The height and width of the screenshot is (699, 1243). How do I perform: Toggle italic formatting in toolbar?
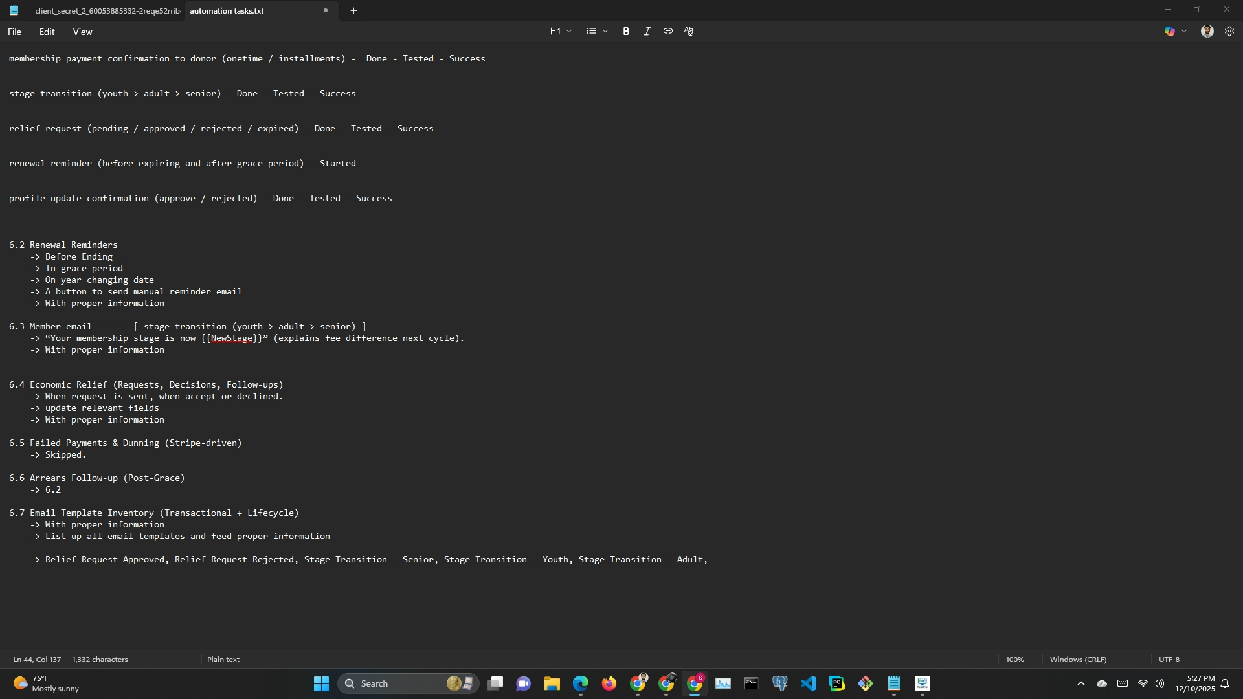(647, 31)
